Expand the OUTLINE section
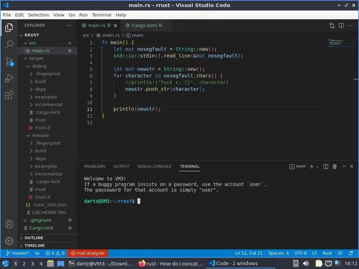 (x=47, y=238)
